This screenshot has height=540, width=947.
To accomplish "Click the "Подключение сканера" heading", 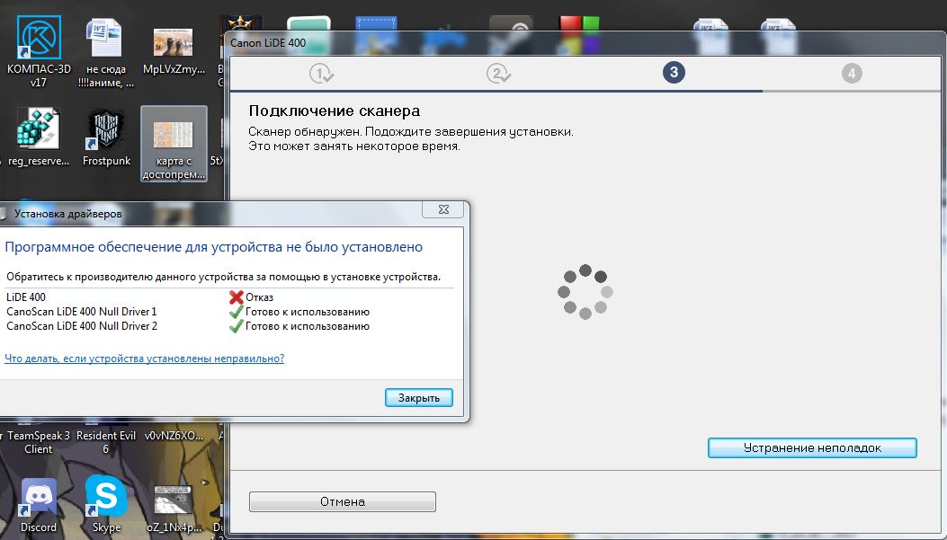I will 335,111.
